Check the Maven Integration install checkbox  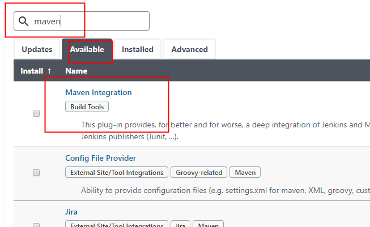pyautogui.click(x=36, y=113)
